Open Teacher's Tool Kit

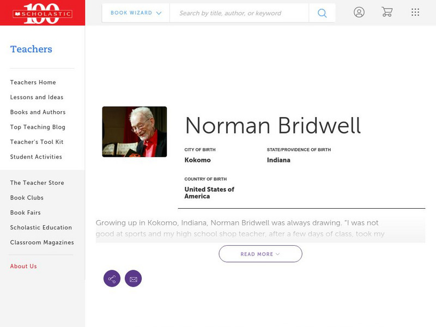click(x=37, y=142)
